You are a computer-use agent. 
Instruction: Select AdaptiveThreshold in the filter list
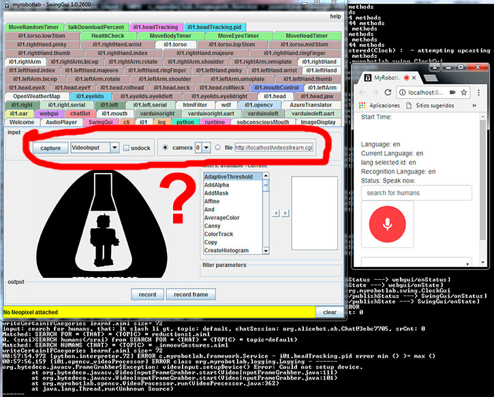coord(233,176)
